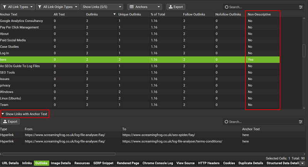
Task: Click the Outlinks column sort arrow
Action: click(114, 14)
